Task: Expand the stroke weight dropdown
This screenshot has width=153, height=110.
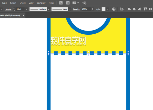Action: point(26,9)
